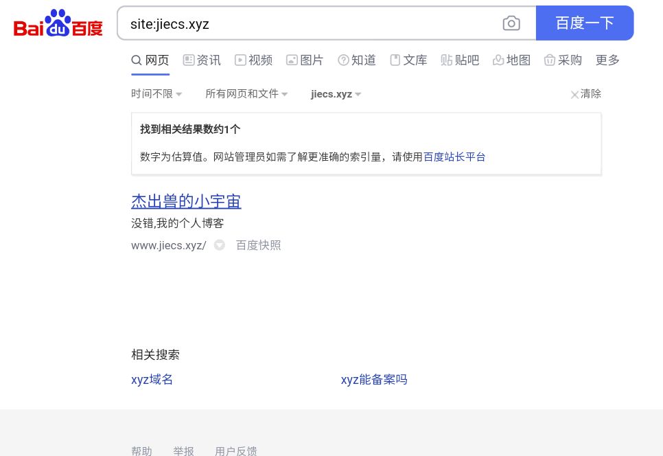
Task: Open the 更多 menu
Action: pyautogui.click(x=607, y=60)
